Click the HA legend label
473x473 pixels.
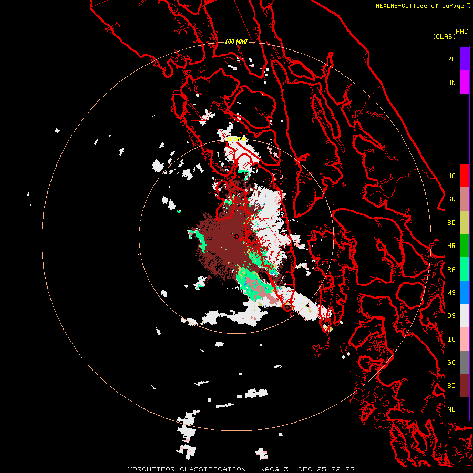tap(451, 176)
